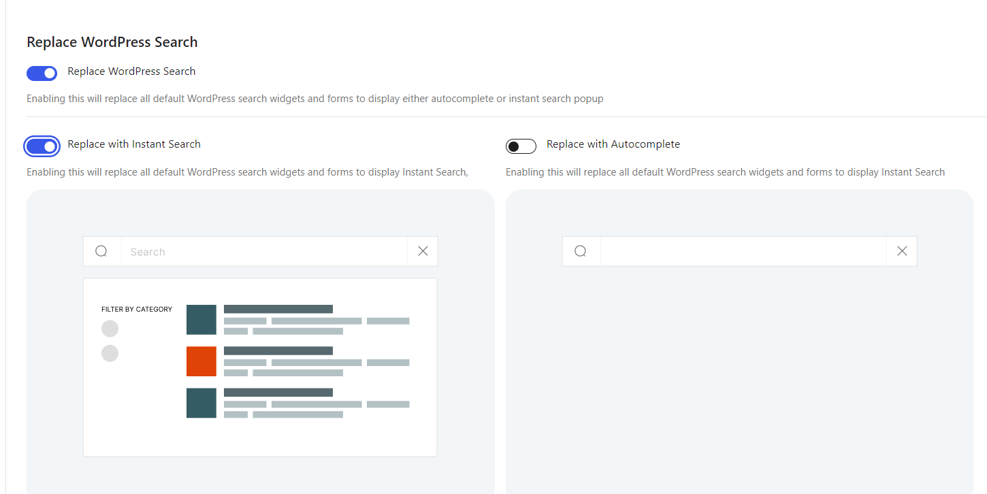Viewport: 987px width, 494px height.
Task: Click the top teal result thumbnail
Action: coord(201,320)
